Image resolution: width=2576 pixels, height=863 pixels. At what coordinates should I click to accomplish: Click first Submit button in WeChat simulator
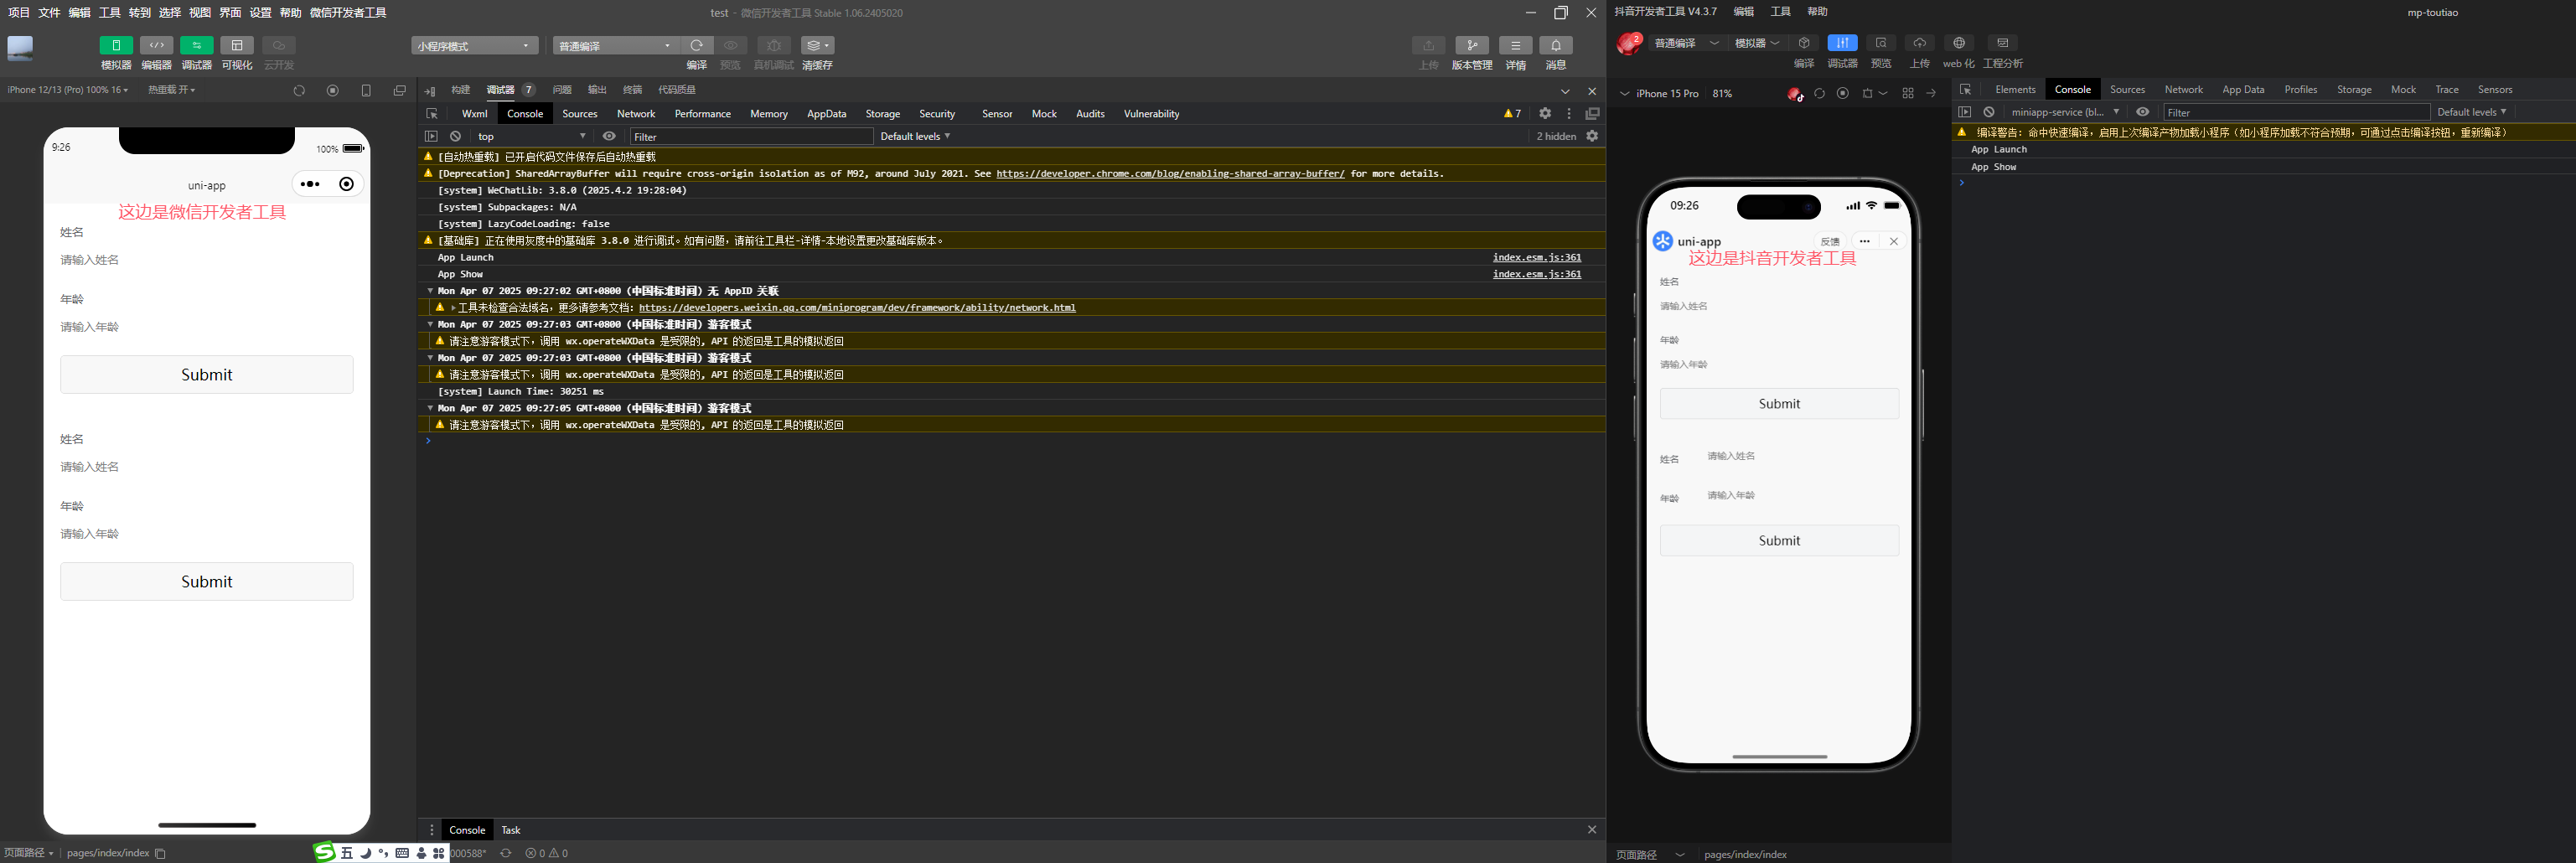pyautogui.click(x=207, y=375)
